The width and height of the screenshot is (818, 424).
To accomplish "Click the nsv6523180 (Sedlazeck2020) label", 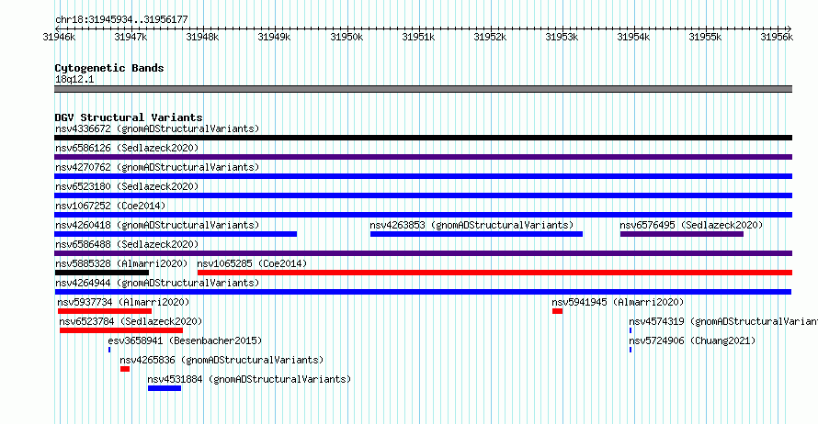I will 127,186.
